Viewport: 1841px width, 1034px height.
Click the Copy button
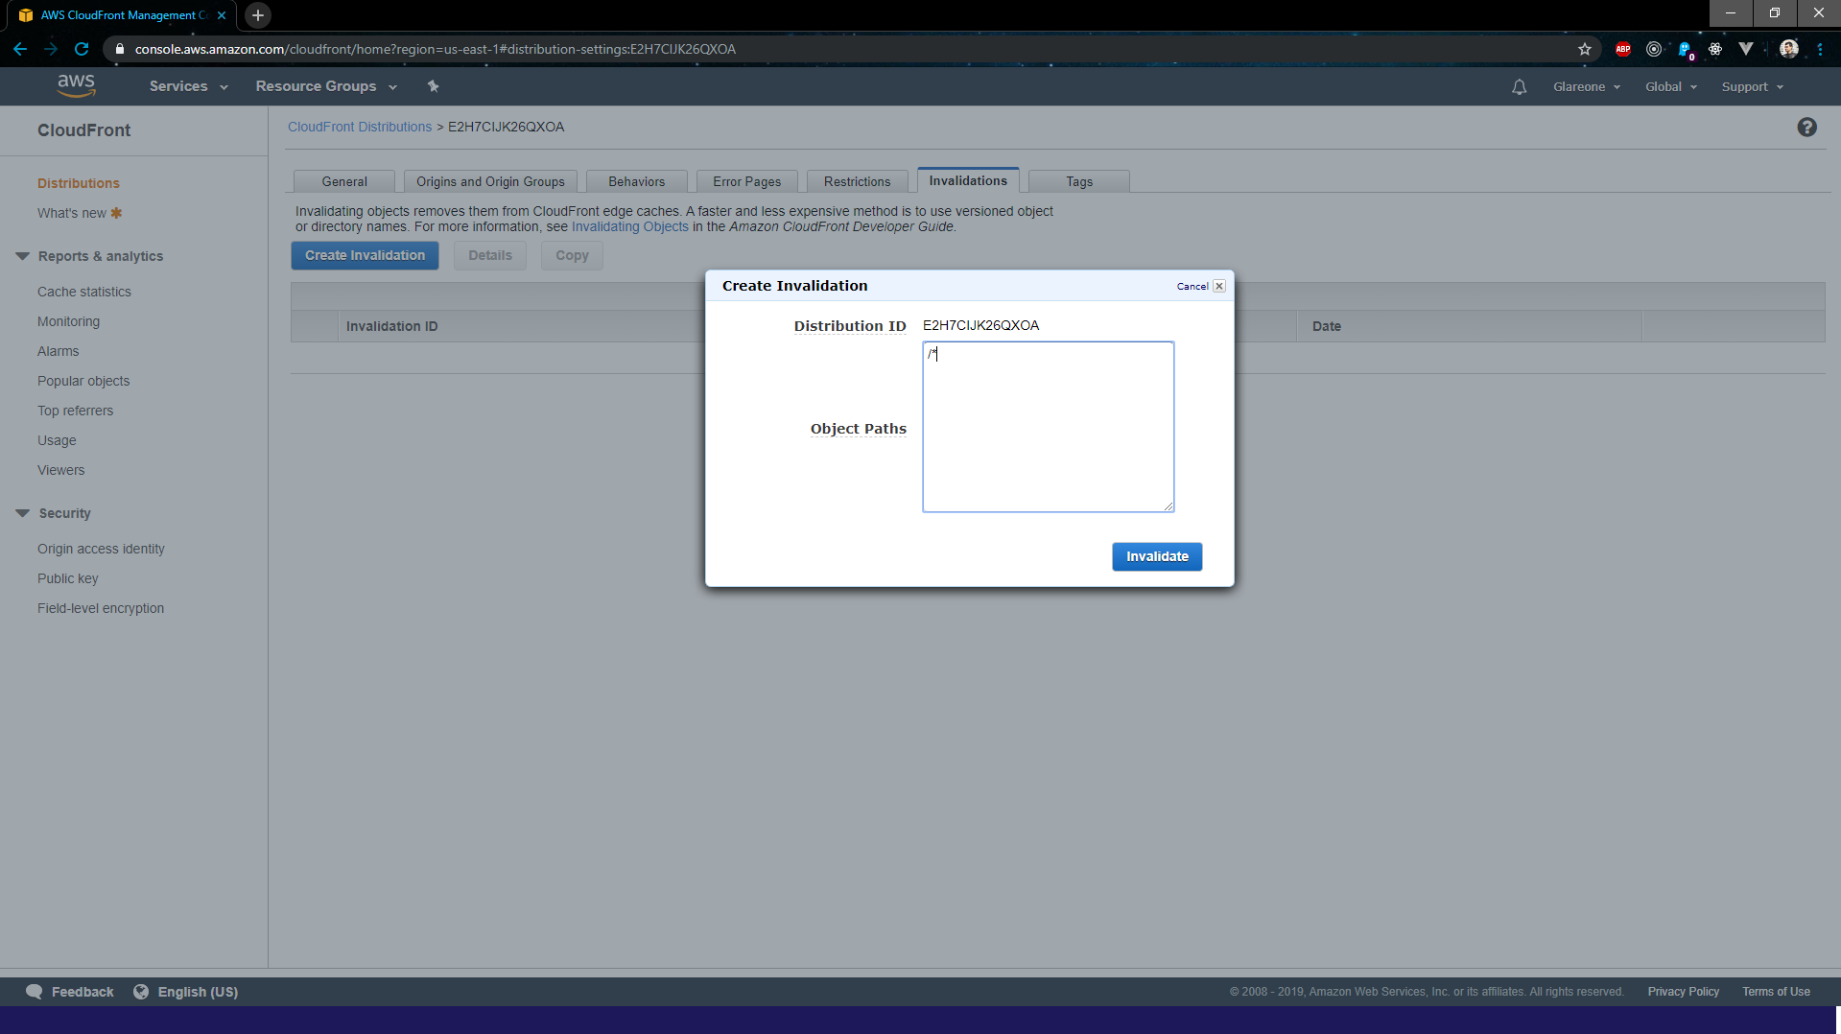tap(572, 255)
